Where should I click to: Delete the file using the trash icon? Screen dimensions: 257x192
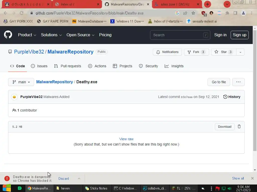tap(239, 126)
